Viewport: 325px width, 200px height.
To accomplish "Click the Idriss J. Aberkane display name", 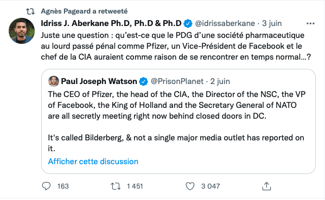I will click(111, 23).
